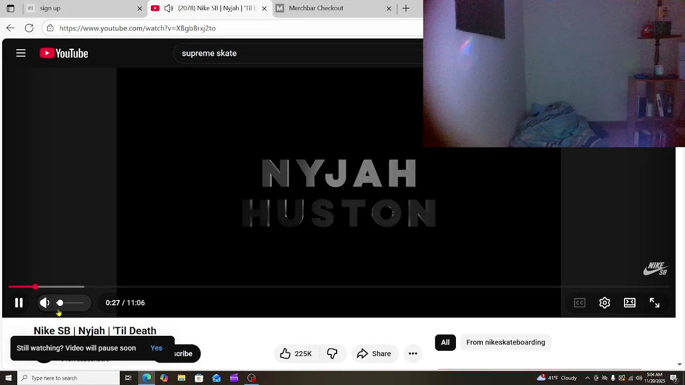Viewport: 685px width, 385px height.
Task: Select the 'All' filter chip
Action: pyautogui.click(x=445, y=342)
